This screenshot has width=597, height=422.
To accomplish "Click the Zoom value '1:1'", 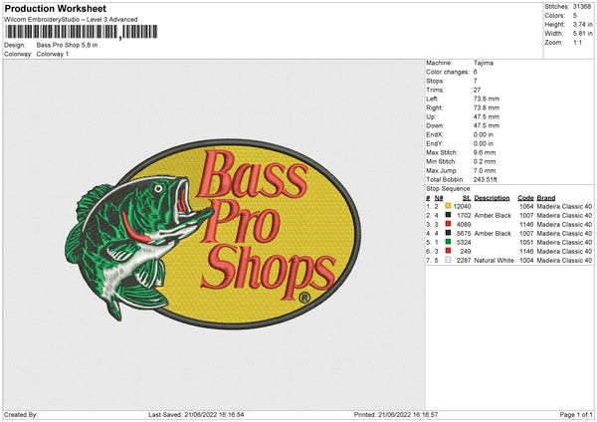I will 577,42.
